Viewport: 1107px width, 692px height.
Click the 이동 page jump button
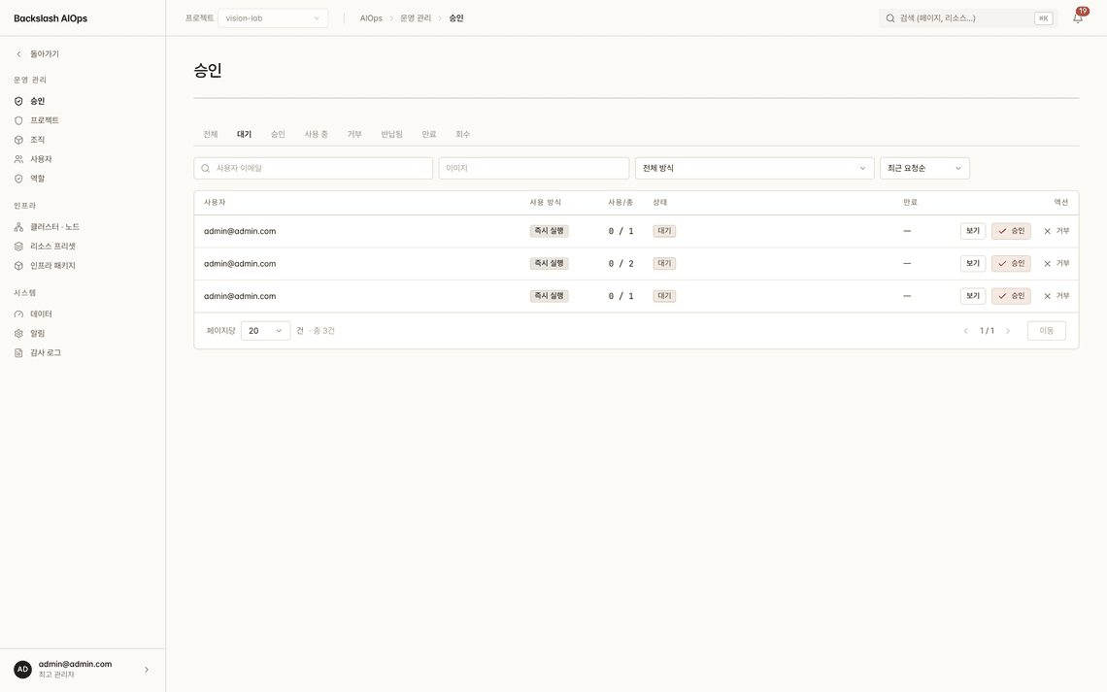(1046, 331)
